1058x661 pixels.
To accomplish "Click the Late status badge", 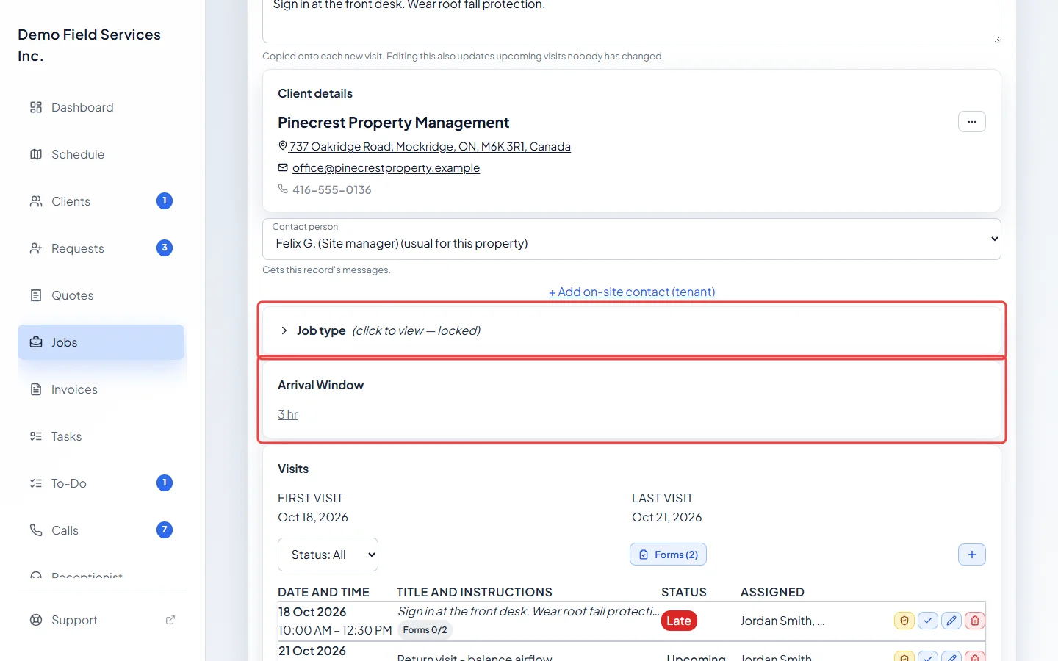I will pyautogui.click(x=679, y=621).
